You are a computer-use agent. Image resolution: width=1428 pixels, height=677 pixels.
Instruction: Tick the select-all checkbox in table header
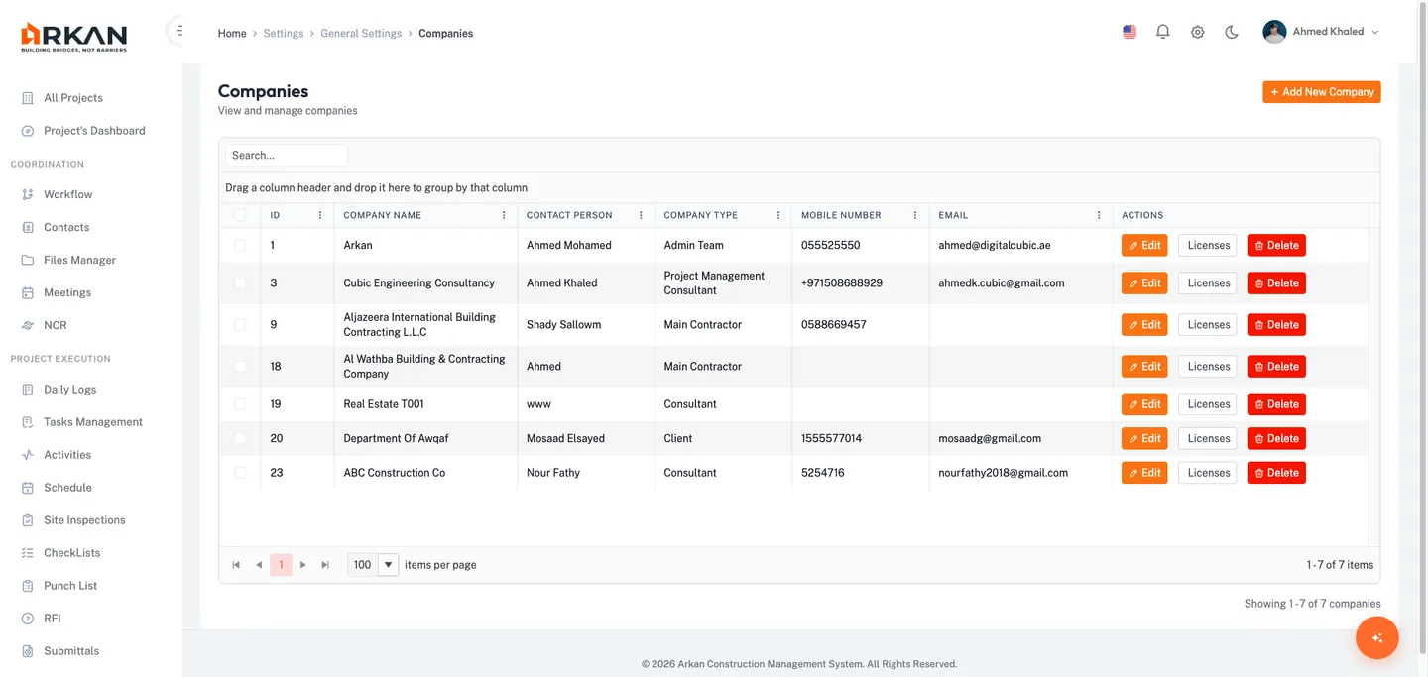240,215
